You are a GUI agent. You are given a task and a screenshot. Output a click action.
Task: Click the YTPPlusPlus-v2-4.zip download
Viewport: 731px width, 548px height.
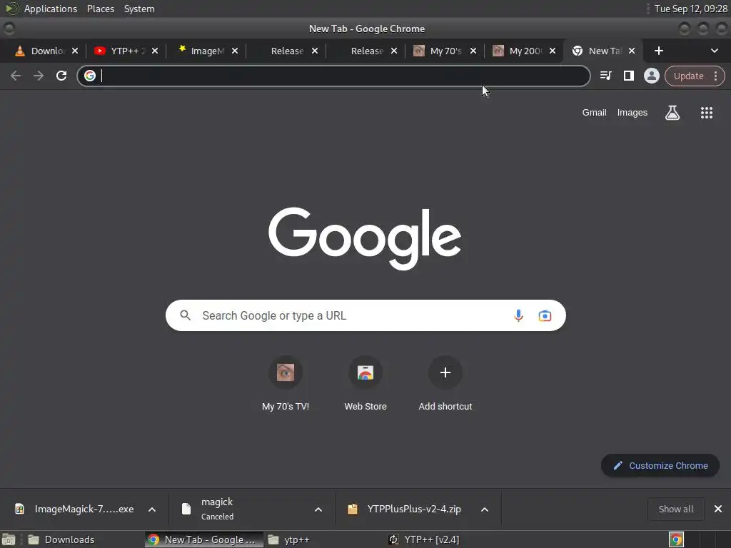tap(405, 509)
